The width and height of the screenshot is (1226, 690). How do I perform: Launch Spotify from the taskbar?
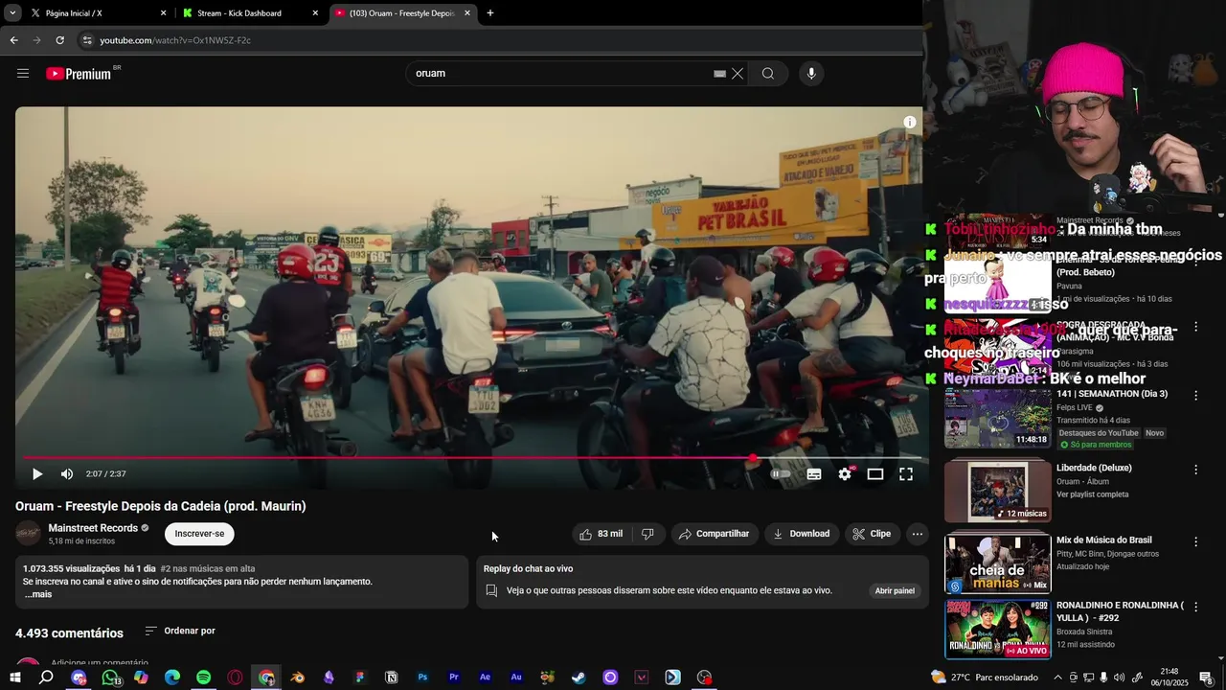click(203, 678)
